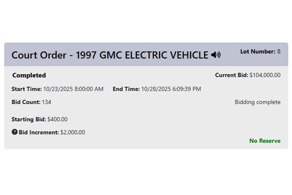The height and width of the screenshot is (195, 292).
Task: Click the Starting Bid label
Action: tap(28, 119)
